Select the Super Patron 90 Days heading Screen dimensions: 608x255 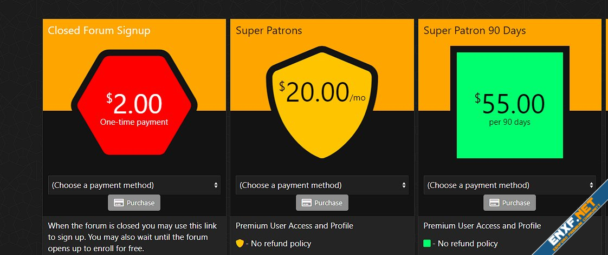(x=475, y=31)
